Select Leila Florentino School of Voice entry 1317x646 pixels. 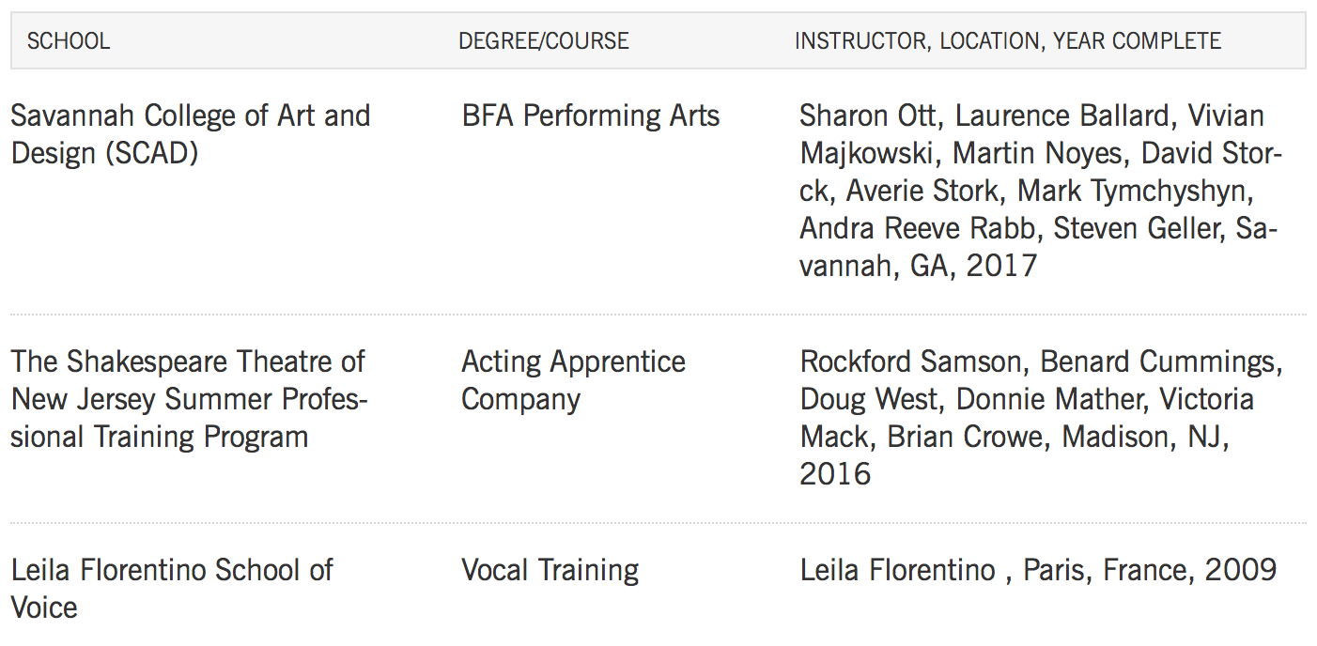[x=172, y=589]
